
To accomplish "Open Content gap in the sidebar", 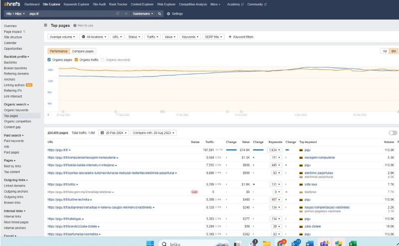I will tap(12, 127).
